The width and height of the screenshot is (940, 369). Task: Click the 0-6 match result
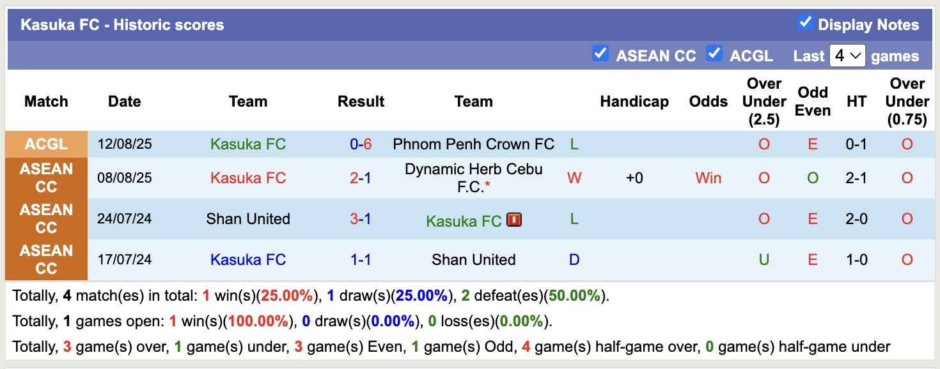point(361,144)
